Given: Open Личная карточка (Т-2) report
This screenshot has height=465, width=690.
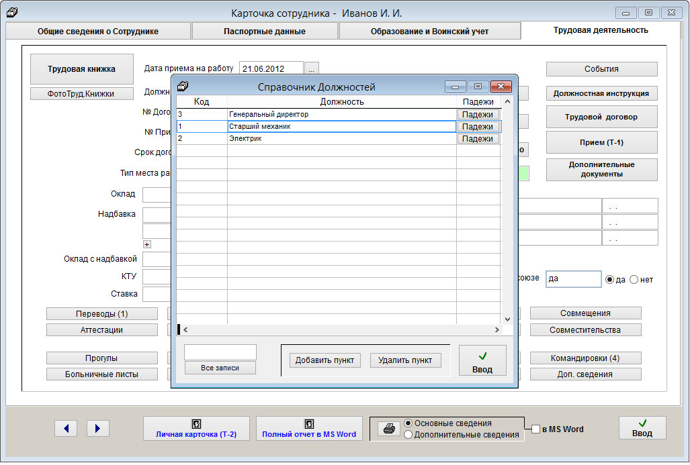Looking at the screenshot, I should [196, 429].
